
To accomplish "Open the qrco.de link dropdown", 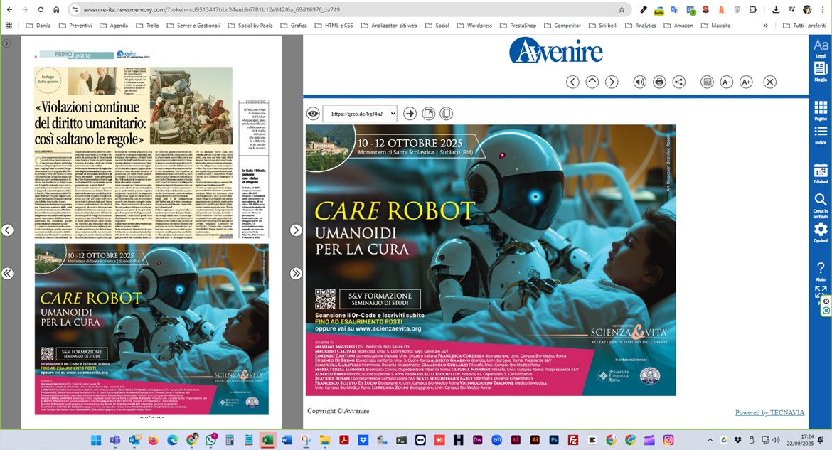I will (x=360, y=114).
